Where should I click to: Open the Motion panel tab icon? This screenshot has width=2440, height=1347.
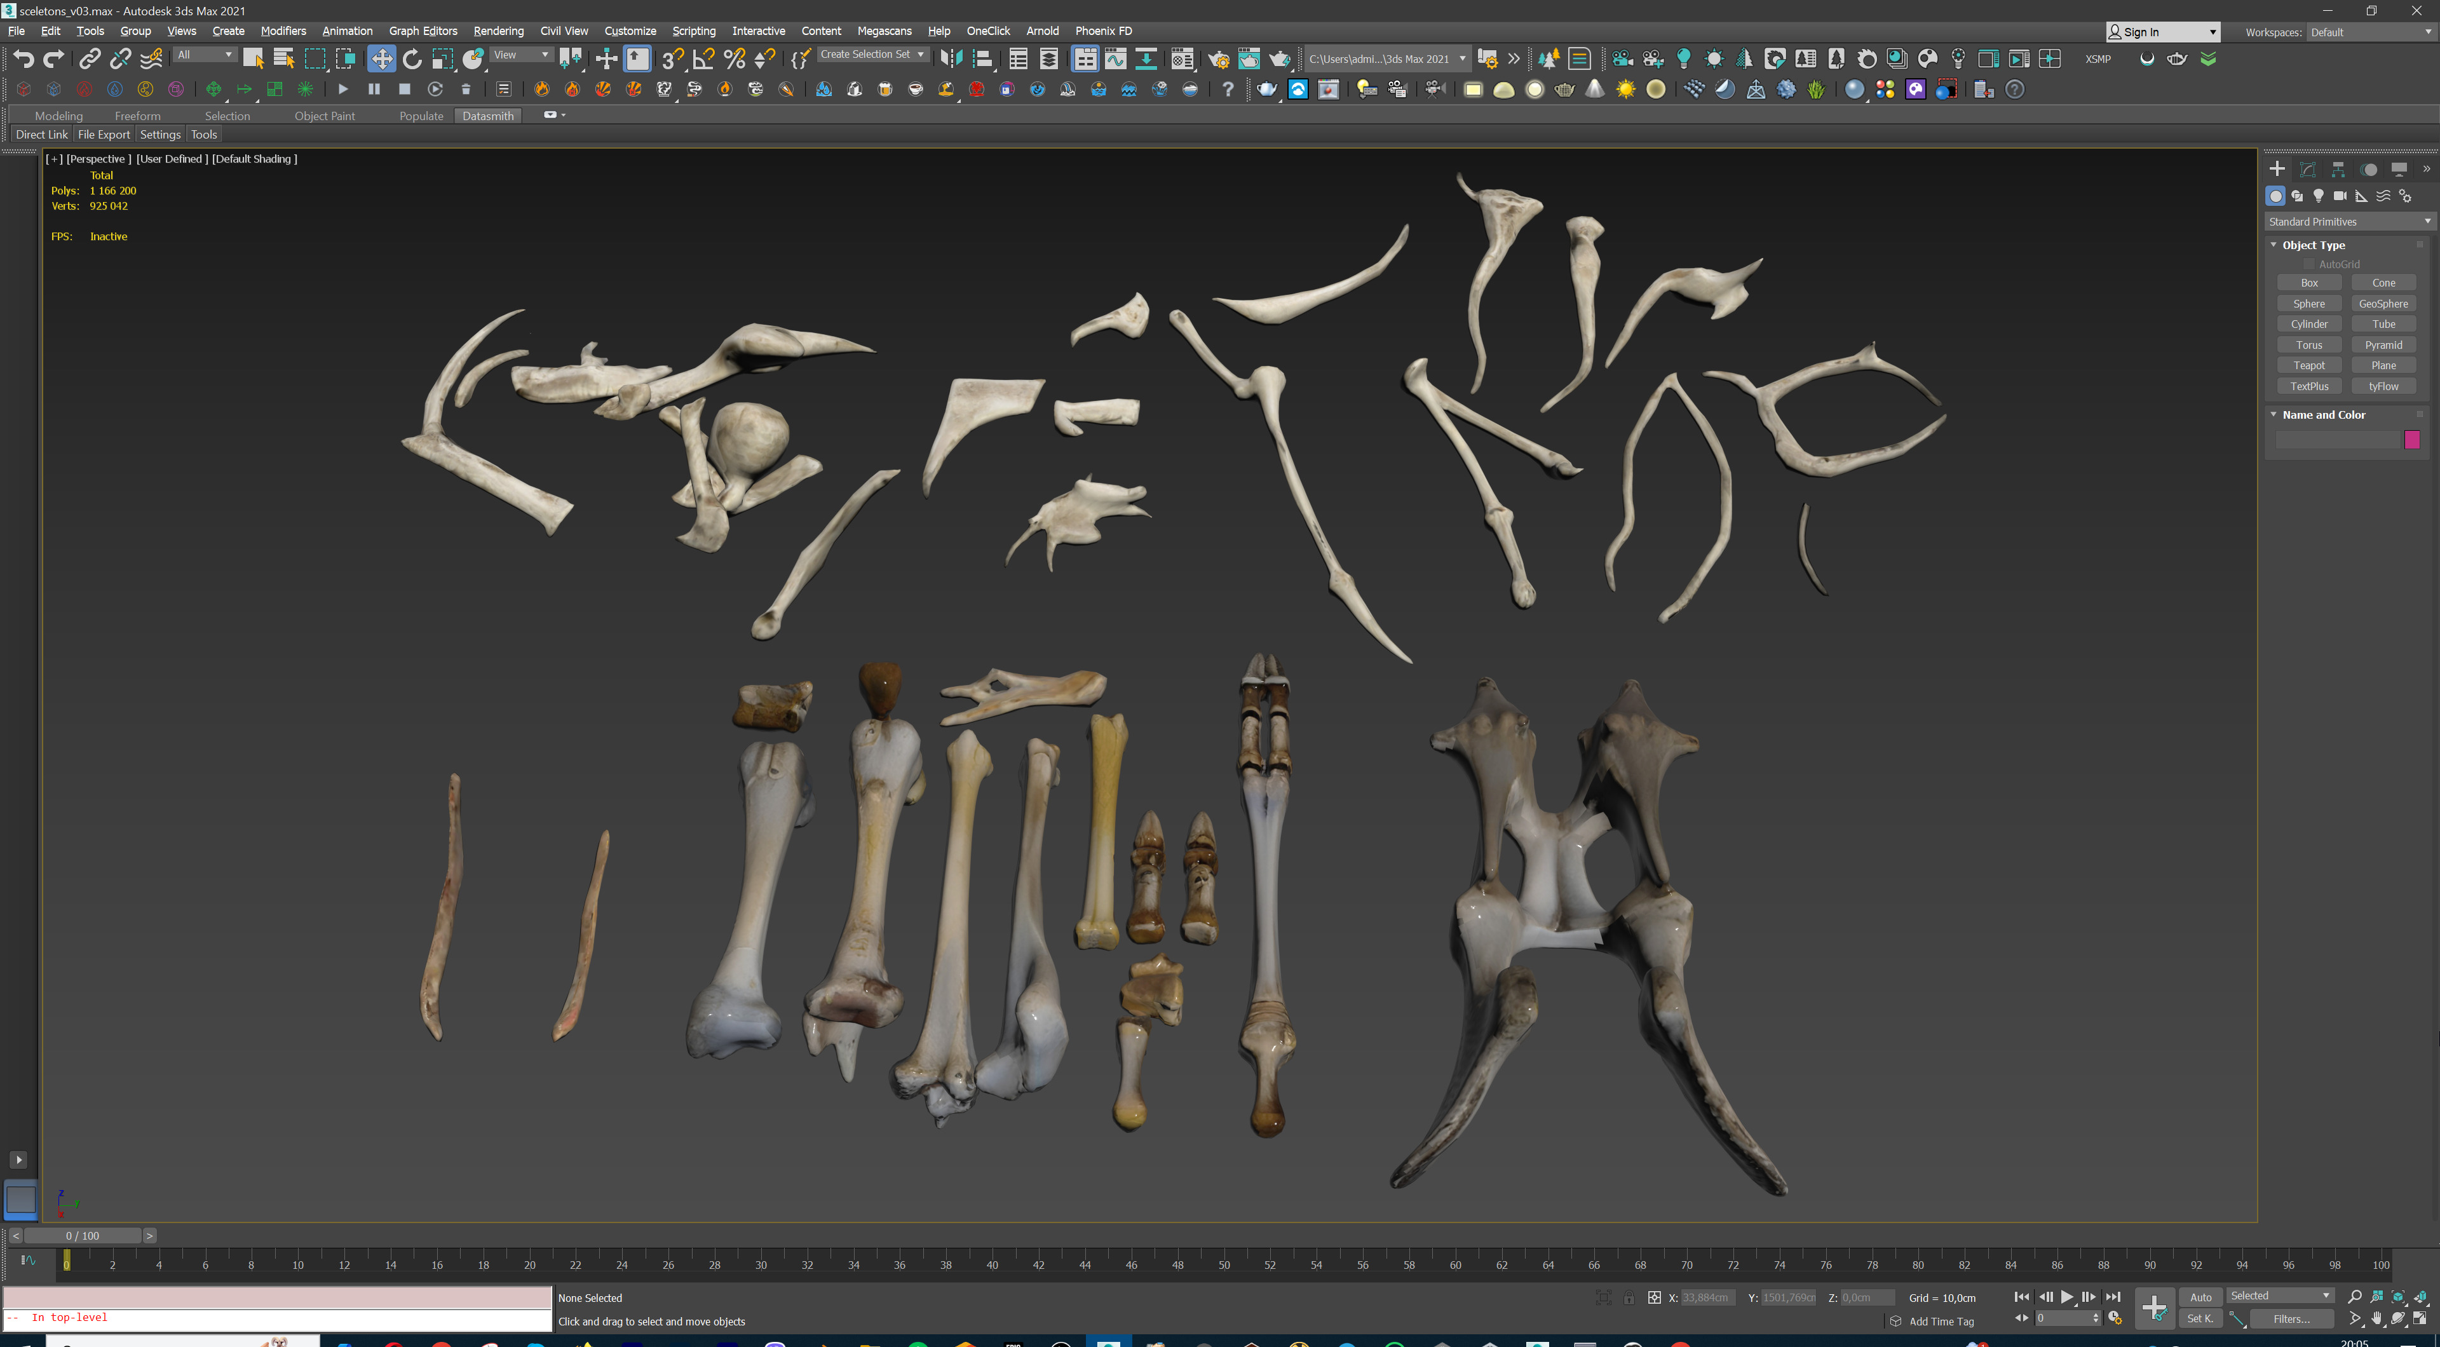point(2368,170)
